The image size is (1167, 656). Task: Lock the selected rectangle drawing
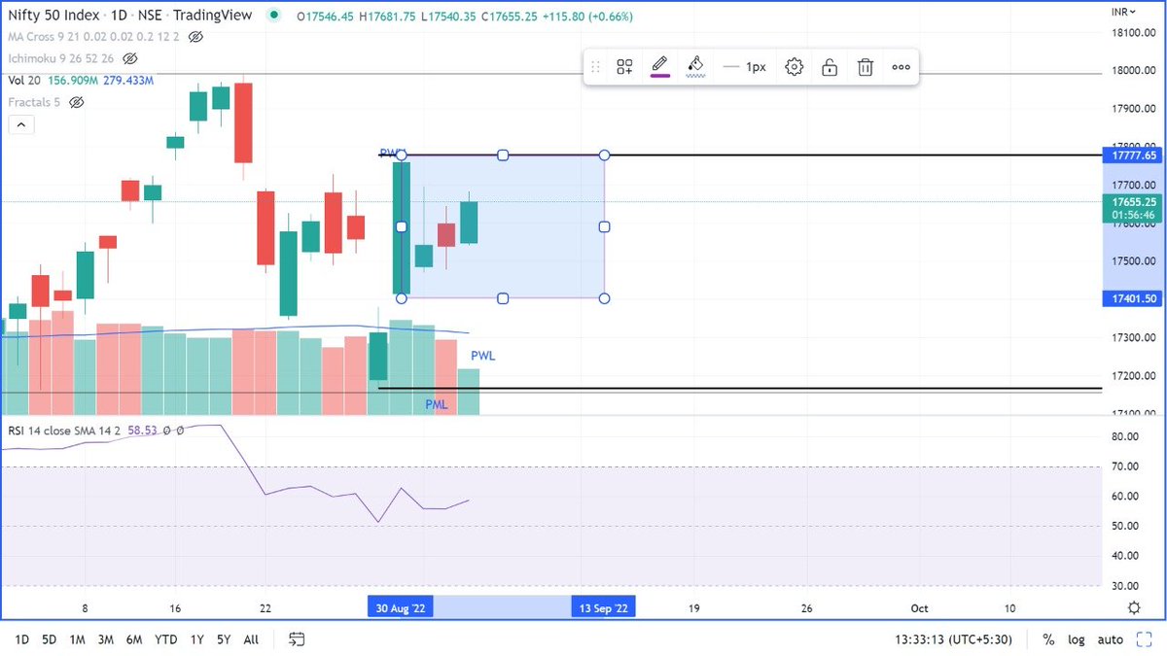(x=829, y=67)
